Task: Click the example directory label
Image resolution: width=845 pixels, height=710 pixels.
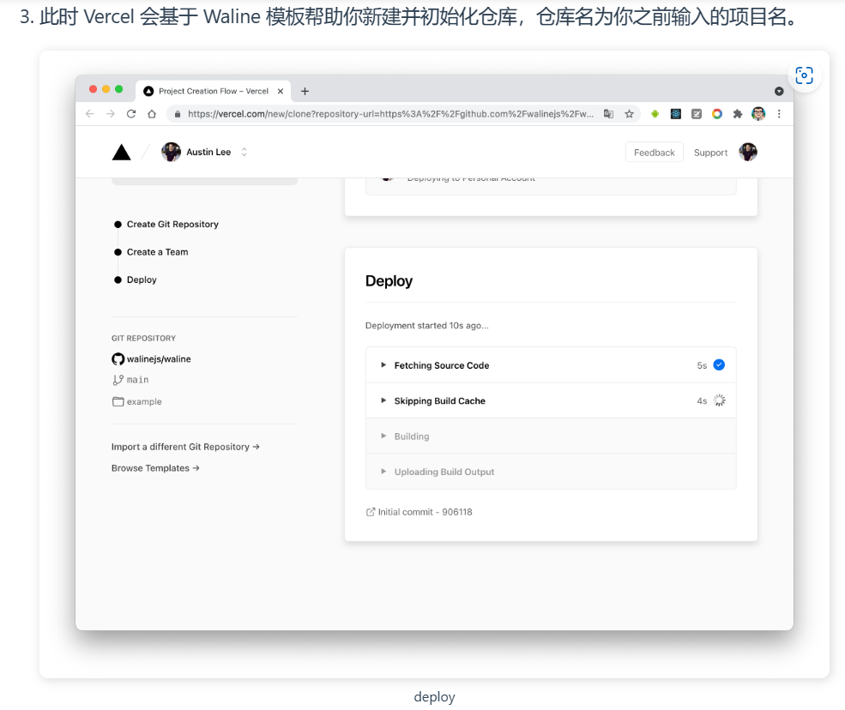Action: coord(144,401)
